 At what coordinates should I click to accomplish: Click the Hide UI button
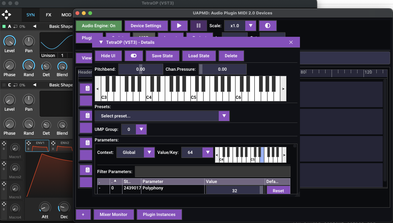pyautogui.click(x=108, y=56)
